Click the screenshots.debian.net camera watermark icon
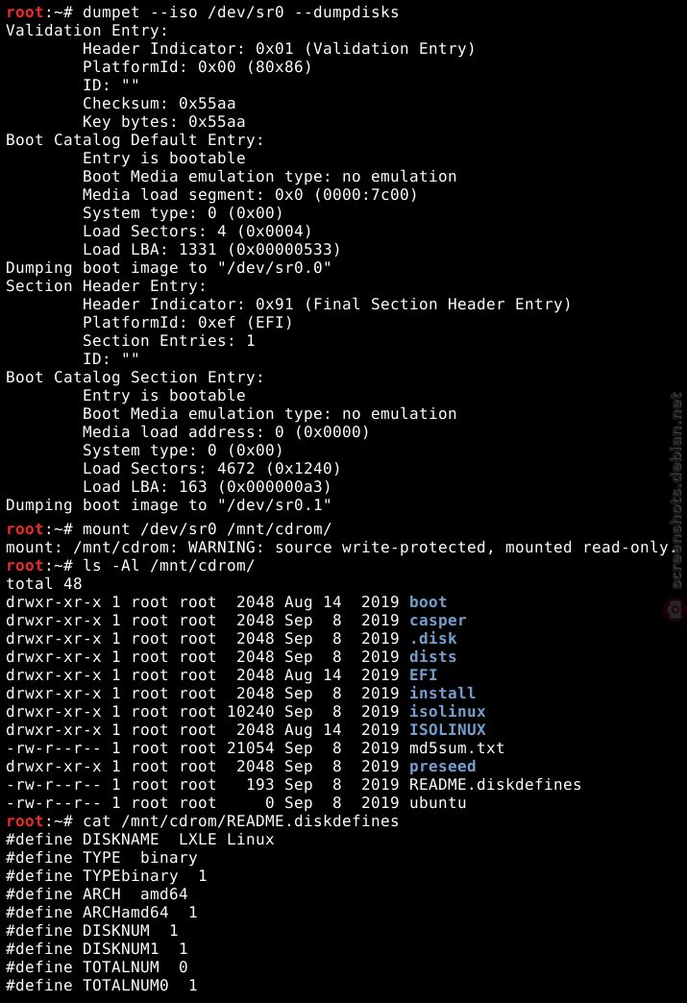 tap(675, 609)
